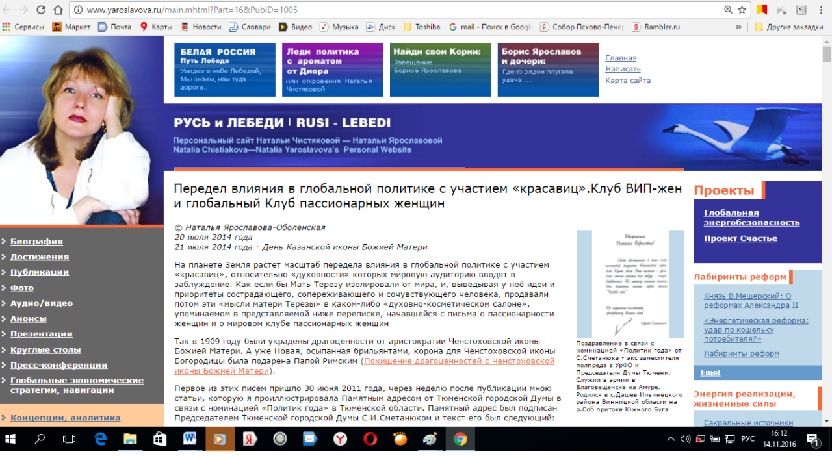Launch Microsoft Edge from taskbar
This screenshot has width=832, height=456.
click(100, 439)
